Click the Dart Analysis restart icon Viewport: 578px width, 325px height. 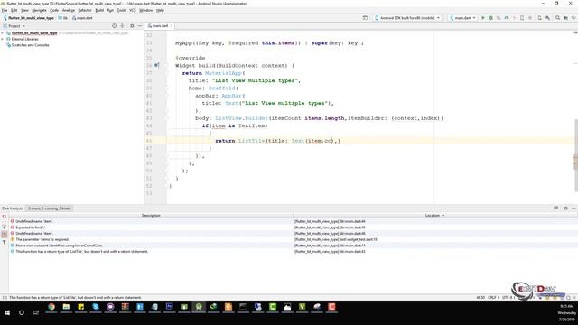pos(4,217)
